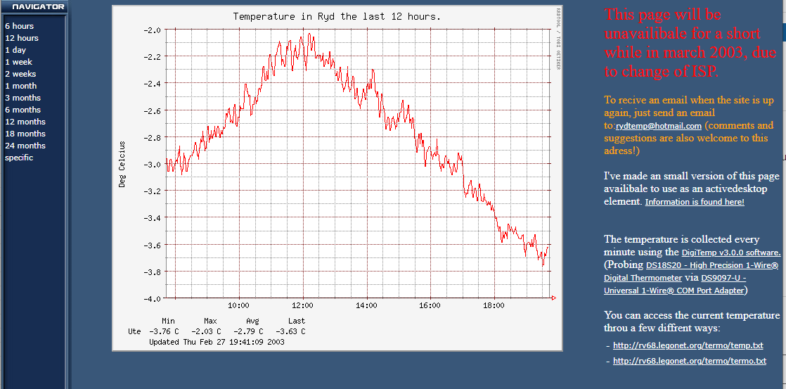The height and width of the screenshot is (389, 786).
Task: Choose the 1 day range
Action: 15,50
